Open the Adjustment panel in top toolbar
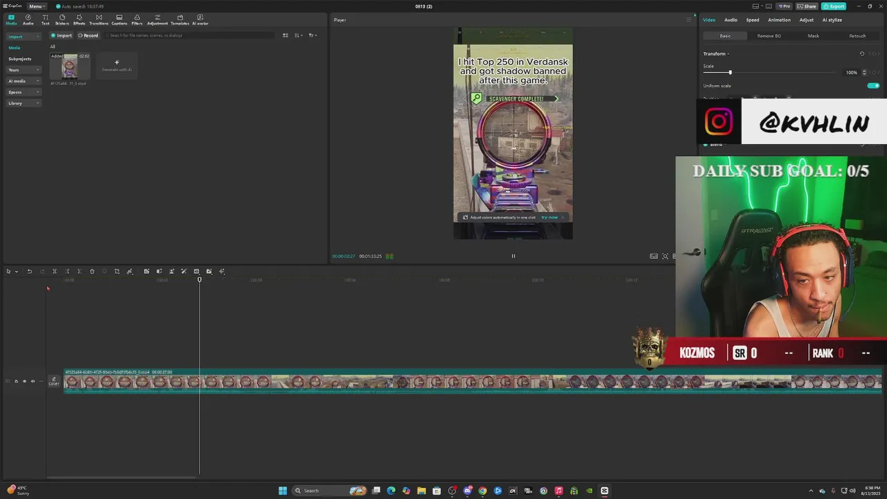 (157, 19)
